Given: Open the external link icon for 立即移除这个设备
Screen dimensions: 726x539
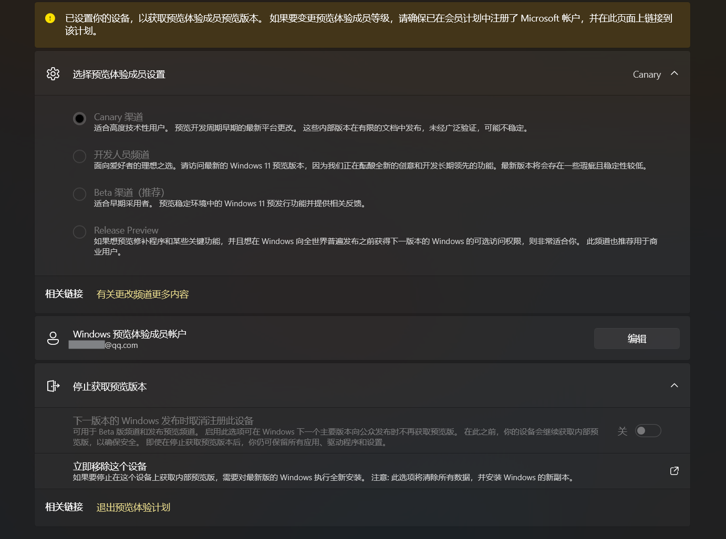Looking at the screenshot, I should click(675, 471).
